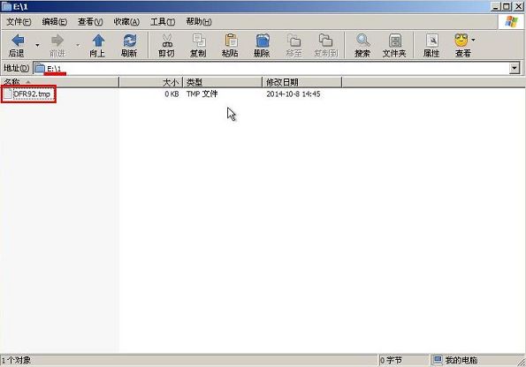Open the address bar dropdown arrow
This screenshot has height=367, width=526.
pyautogui.click(x=515, y=68)
